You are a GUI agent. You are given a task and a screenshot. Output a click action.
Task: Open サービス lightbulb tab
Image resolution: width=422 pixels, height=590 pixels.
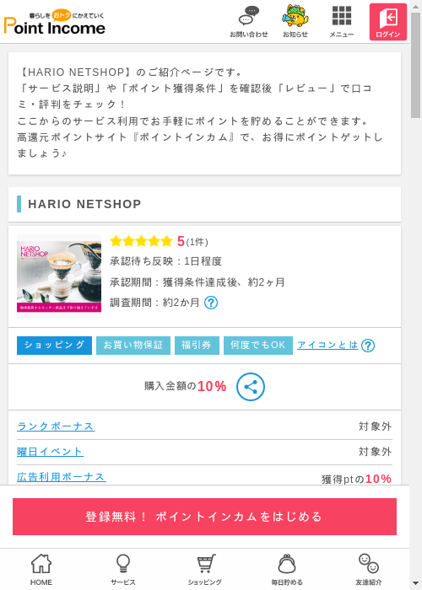[123, 569]
